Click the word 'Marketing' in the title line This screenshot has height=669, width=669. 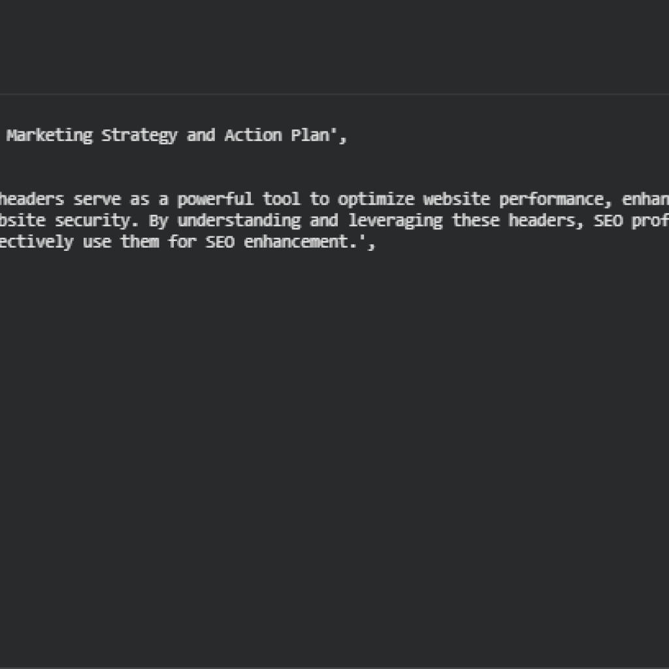pos(50,136)
